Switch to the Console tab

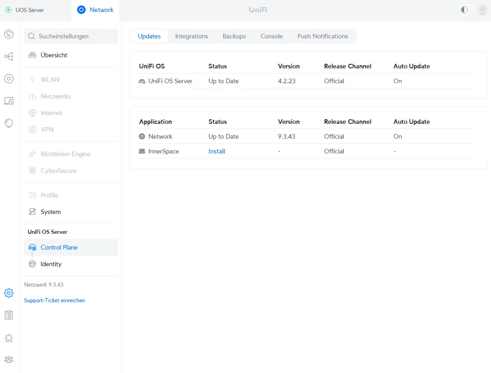coord(271,37)
